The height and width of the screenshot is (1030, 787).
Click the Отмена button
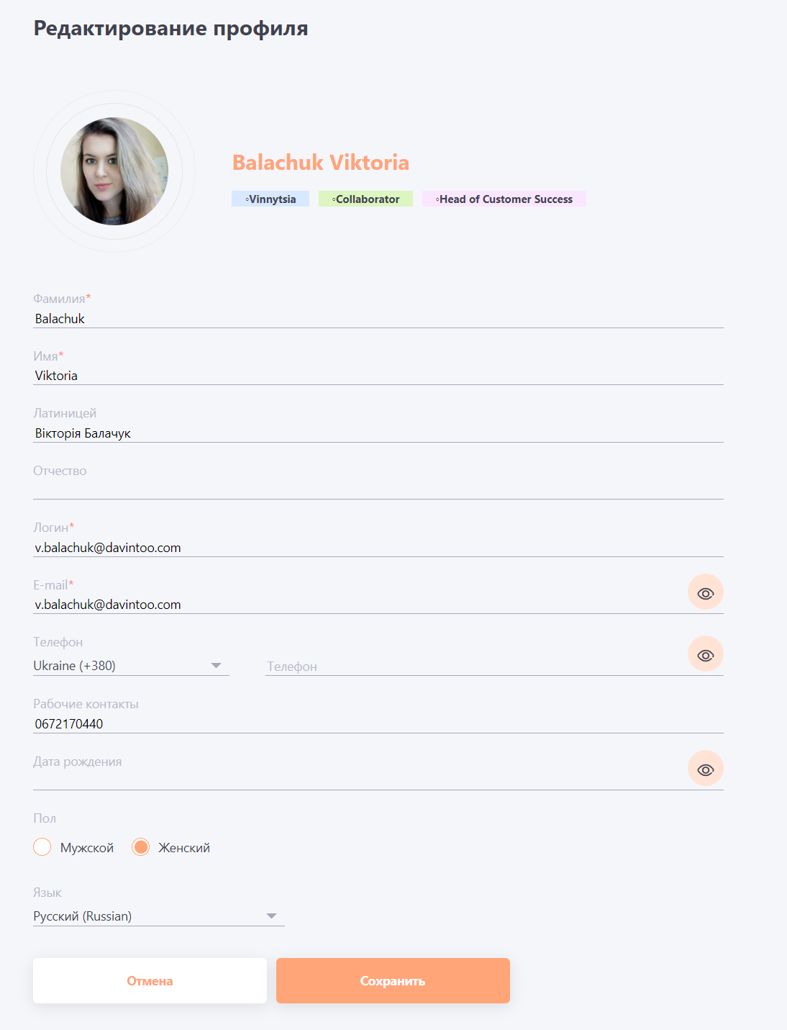(150, 980)
